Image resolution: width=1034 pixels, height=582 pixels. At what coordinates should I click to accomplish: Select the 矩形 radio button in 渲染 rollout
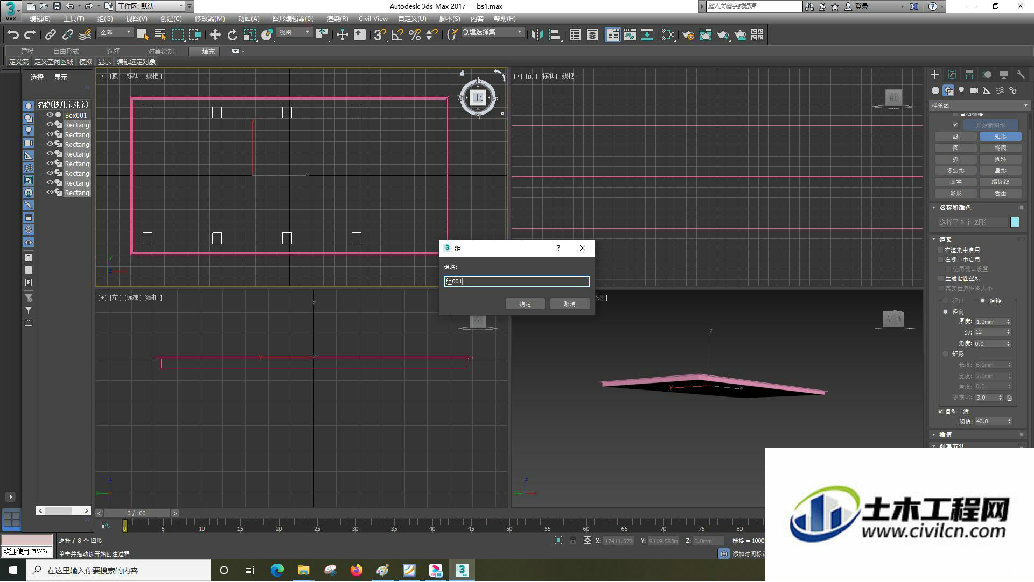(x=946, y=354)
